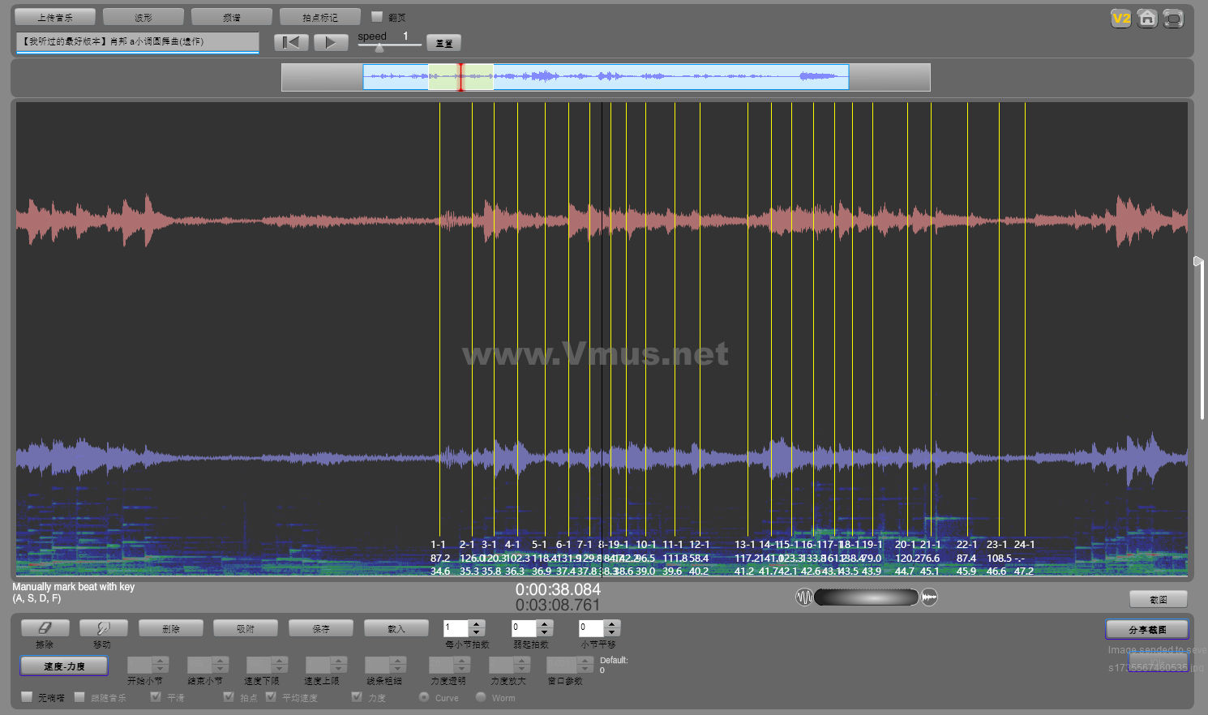Click the 小节平移 value field

[591, 628]
